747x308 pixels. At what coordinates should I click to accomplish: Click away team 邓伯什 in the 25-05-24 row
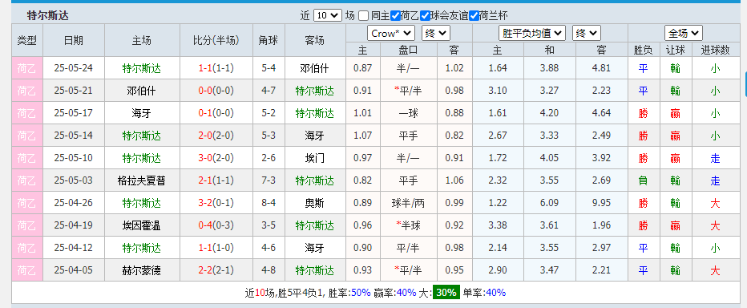click(x=314, y=68)
